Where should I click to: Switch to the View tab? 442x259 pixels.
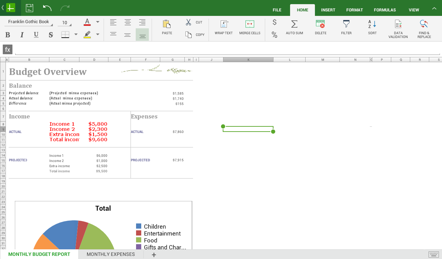414,10
